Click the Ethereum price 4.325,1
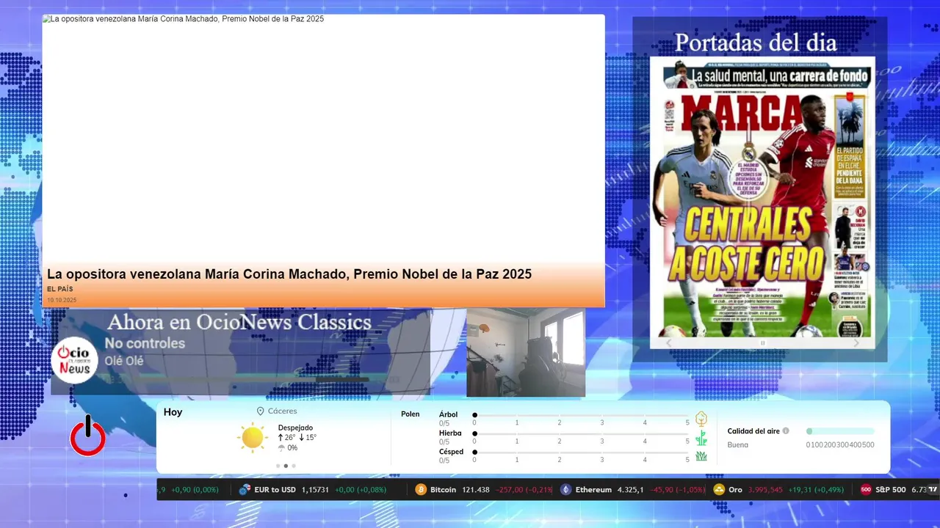Image resolution: width=940 pixels, height=528 pixels. (630, 490)
